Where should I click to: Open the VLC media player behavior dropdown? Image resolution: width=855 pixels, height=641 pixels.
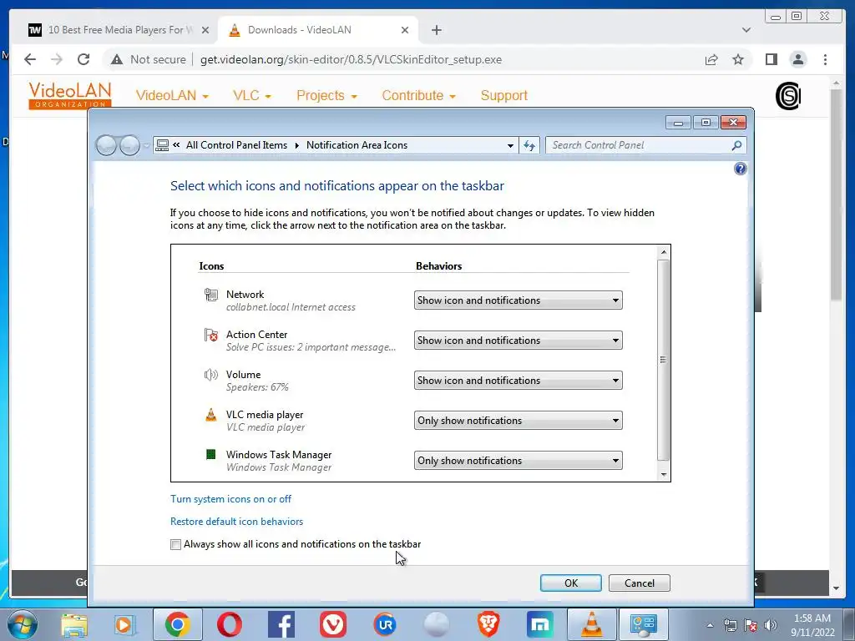coord(518,421)
